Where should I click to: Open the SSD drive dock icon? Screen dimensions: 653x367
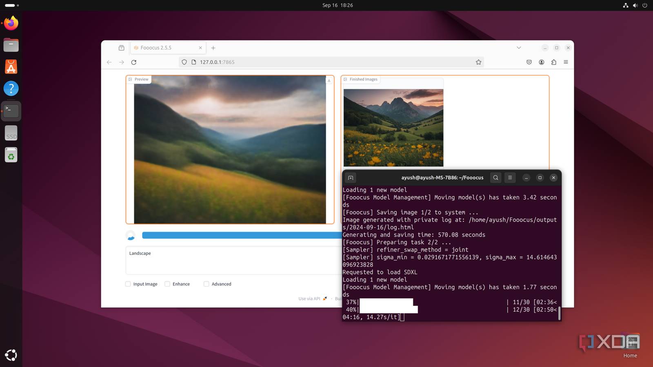[x=11, y=133]
